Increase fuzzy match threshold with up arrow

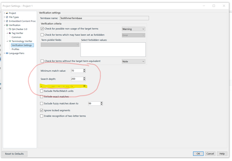101,102
